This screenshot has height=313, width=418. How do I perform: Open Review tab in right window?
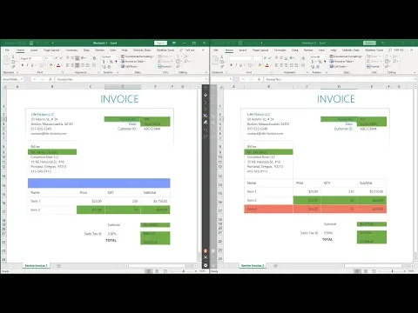308,50
